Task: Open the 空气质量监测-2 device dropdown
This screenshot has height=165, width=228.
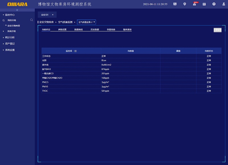Action: tap(86, 22)
